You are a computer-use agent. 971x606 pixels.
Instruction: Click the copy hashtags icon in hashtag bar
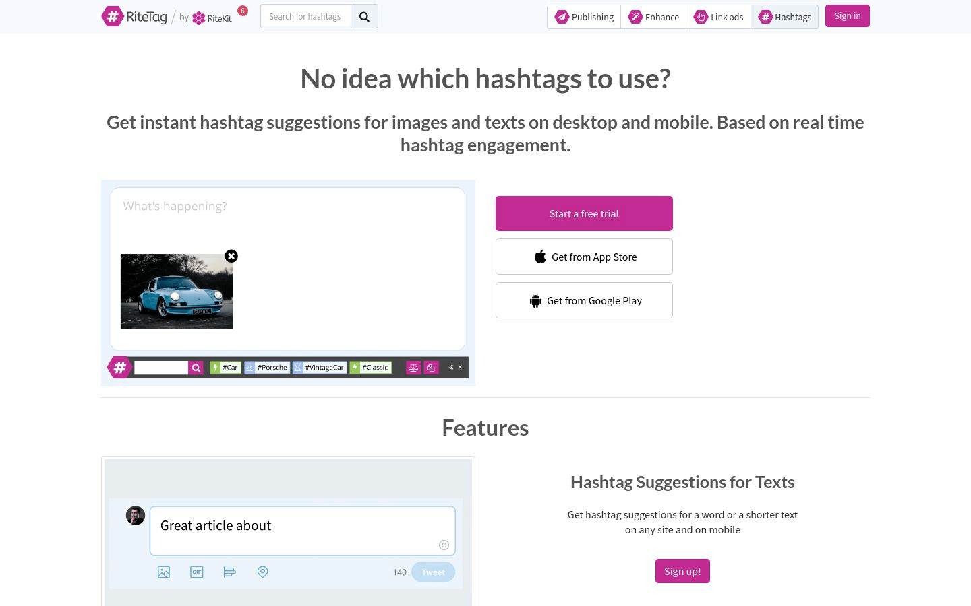pyautogui.click(x=431, y=368)
